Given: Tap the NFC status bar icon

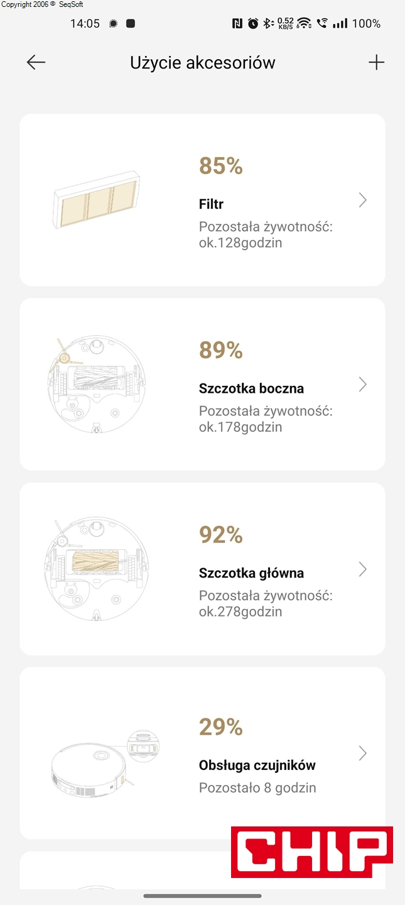Looking at the screenshot, I should tap(237, 24).
